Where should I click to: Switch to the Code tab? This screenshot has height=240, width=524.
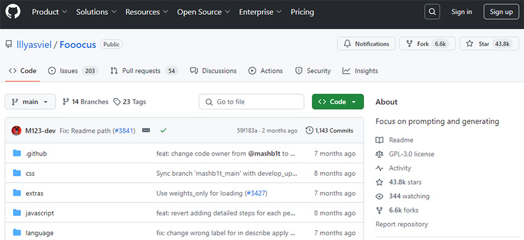(x=22, y=71)
